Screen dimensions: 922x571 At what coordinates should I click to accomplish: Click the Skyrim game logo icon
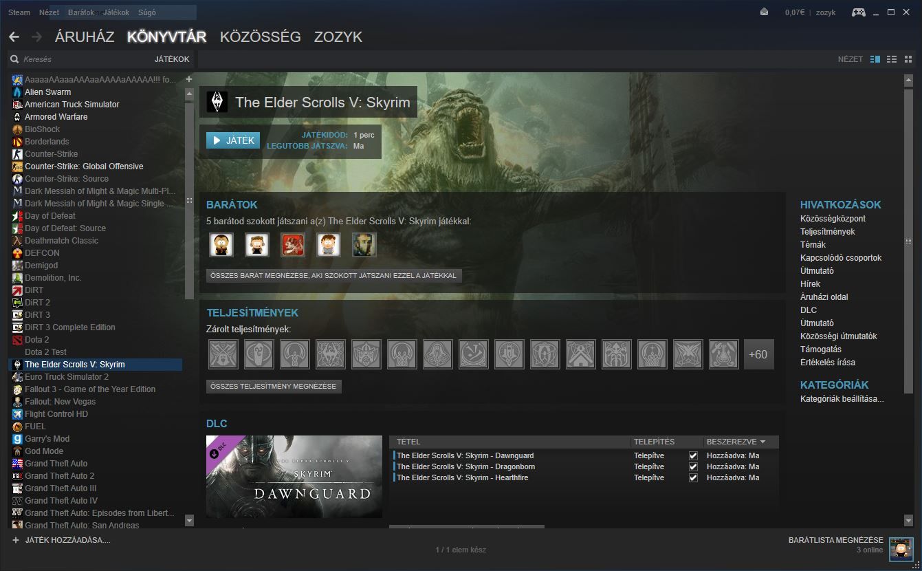pos(217,102)
